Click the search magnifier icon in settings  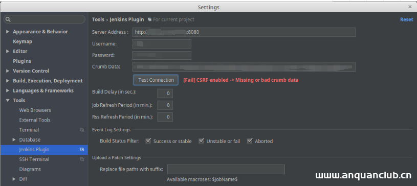(8, 19)
